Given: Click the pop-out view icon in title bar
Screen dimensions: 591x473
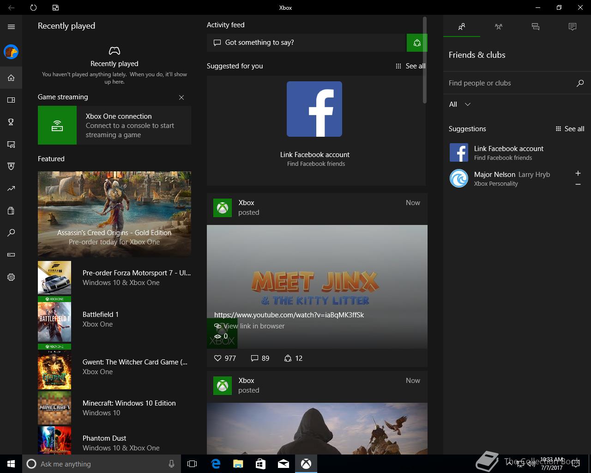Looking at the screenshot, I should click(x=55, y=7).
